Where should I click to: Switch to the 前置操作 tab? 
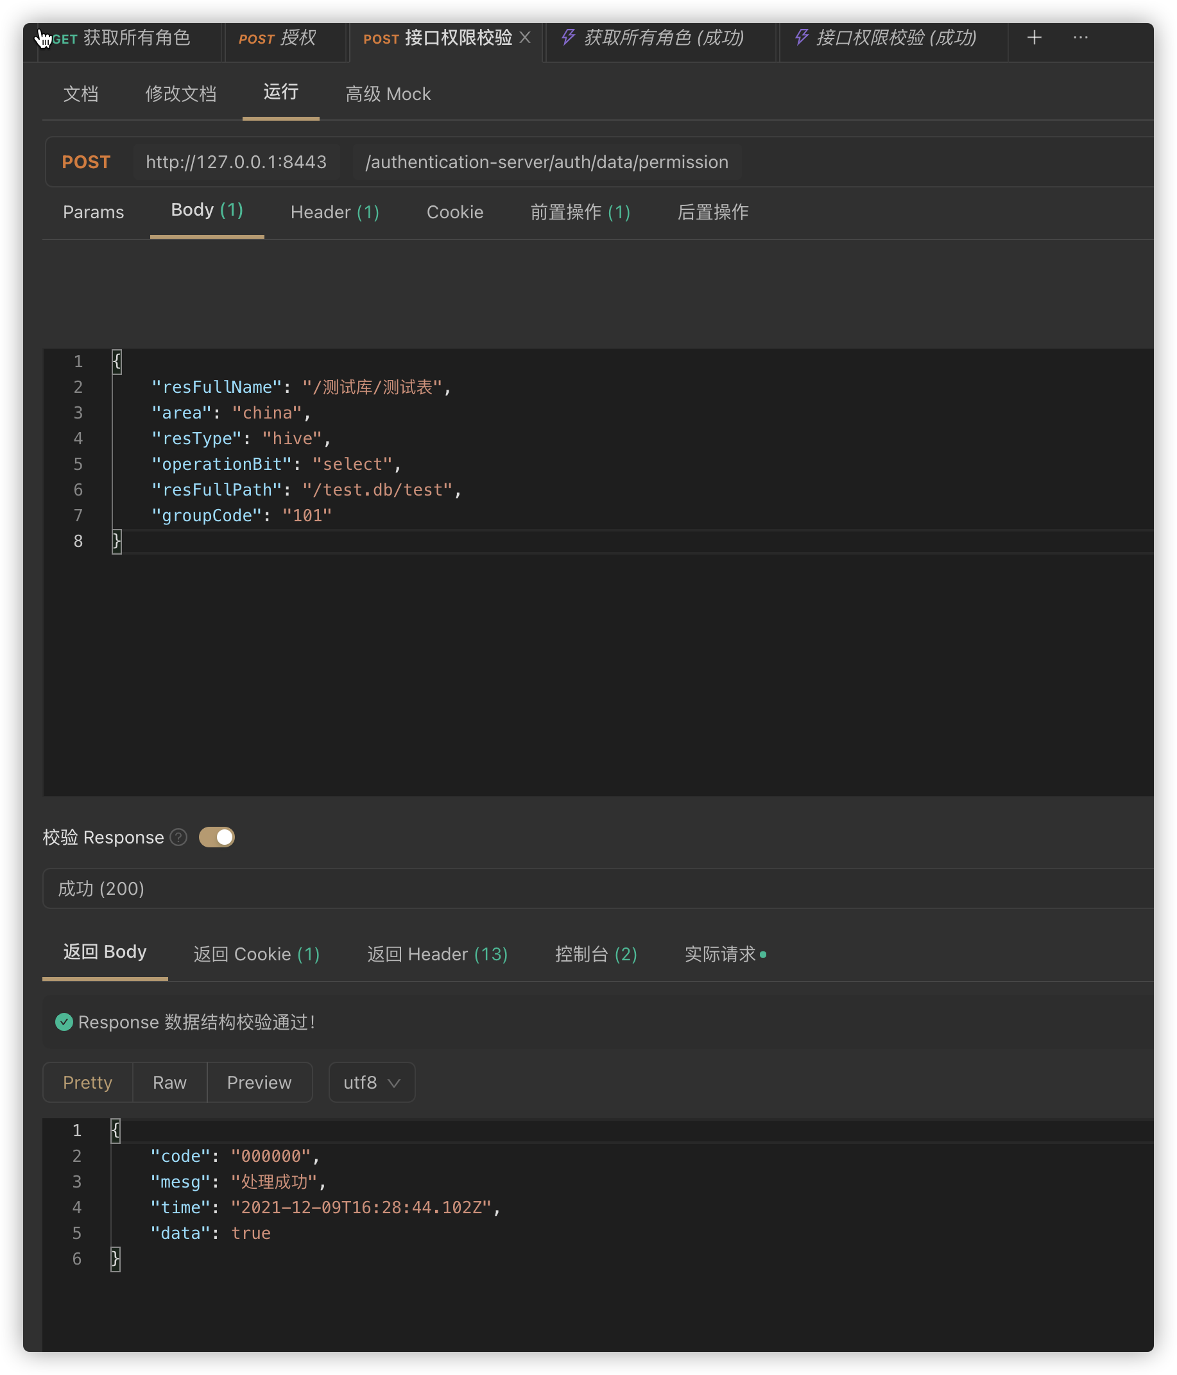(x=580, y=212)
